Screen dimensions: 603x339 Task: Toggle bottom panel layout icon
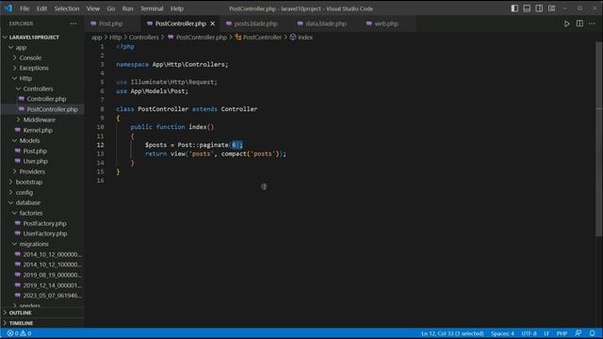pos(527,8)
